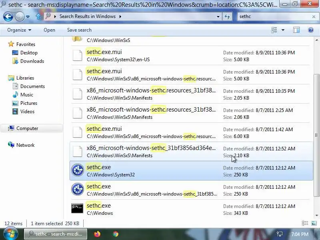Open the view options dropdown arrow
Image resolution: width=320 pixels, height=240 pixels.
[283, 30]
